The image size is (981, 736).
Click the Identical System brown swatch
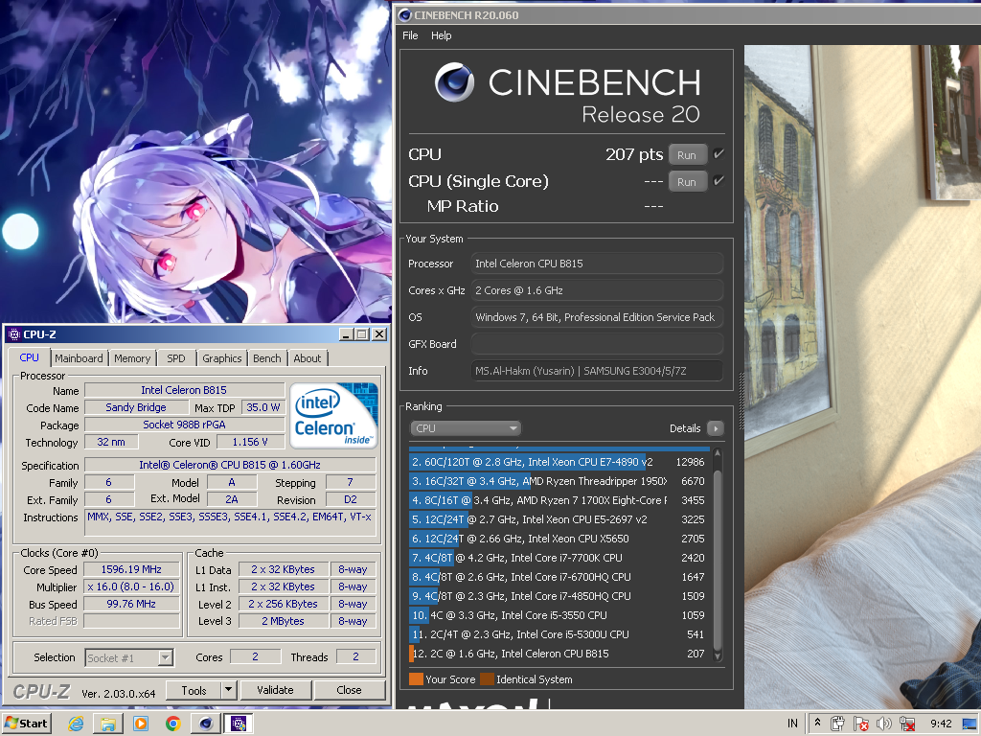[x=487, y=679]
